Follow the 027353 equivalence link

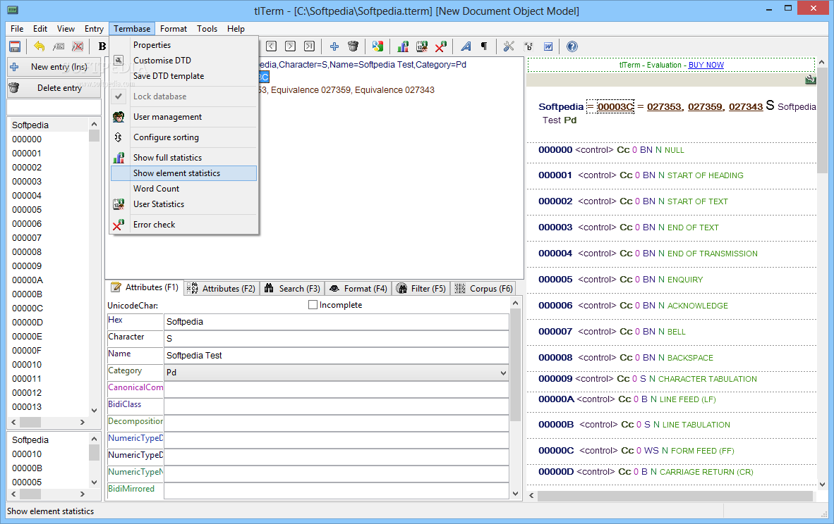pyautogui.click(x=664, y=107)
